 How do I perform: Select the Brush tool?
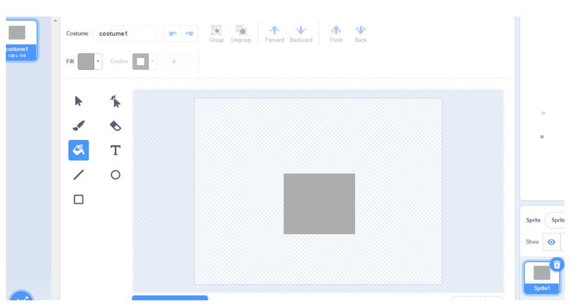tap(79, 126)
